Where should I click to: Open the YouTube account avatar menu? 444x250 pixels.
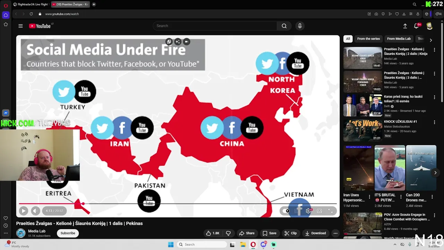[x=429, y=26]
